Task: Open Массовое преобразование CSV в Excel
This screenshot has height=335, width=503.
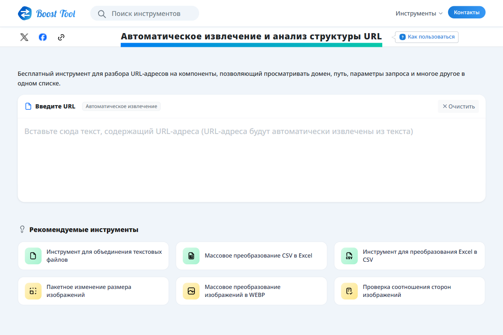Action: pos(251,256)
